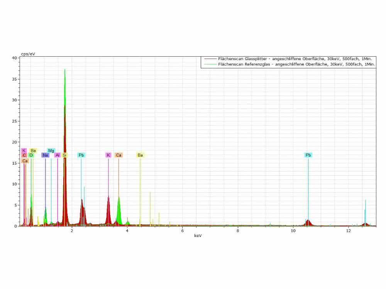
Task: Click the 40 tick on the y-axis
Action: [x=14, y=58]
